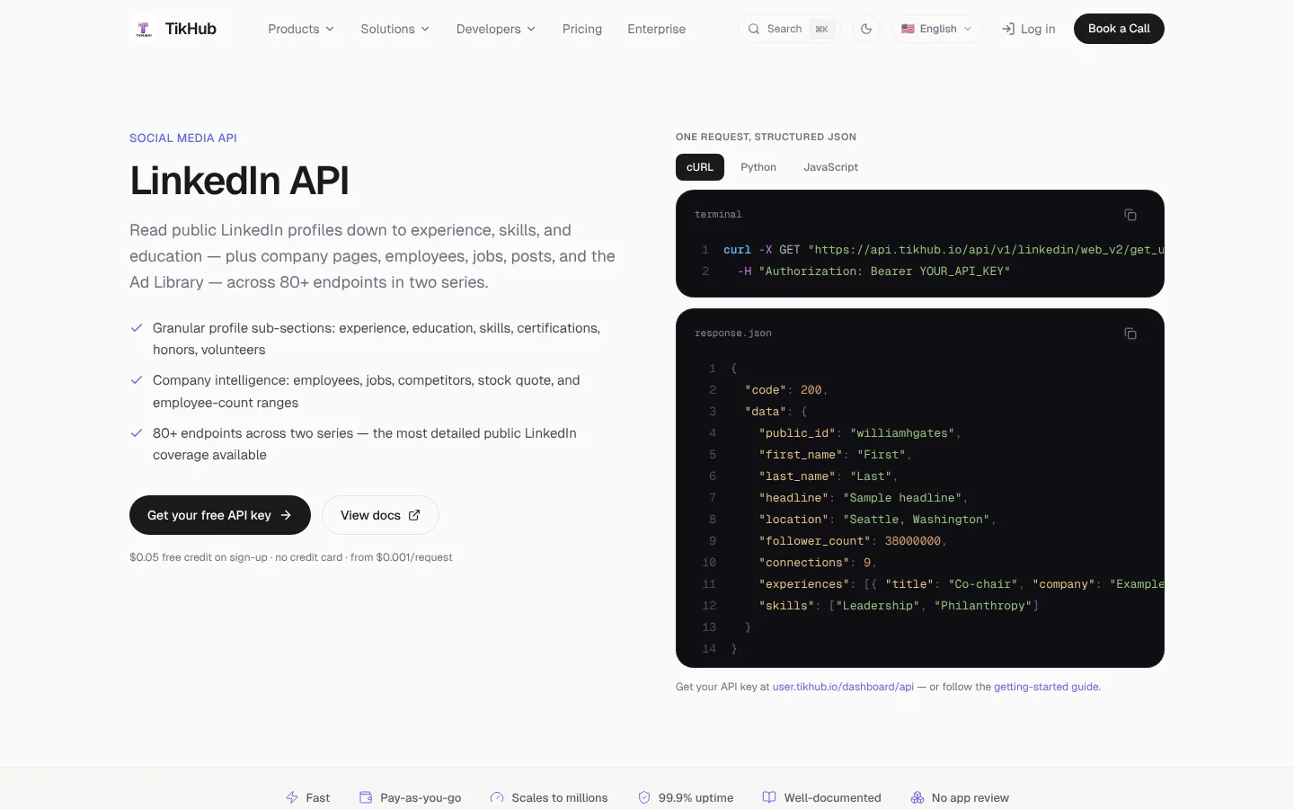
Task: Click the 99.9% uptime text
Action: [696, 797]
